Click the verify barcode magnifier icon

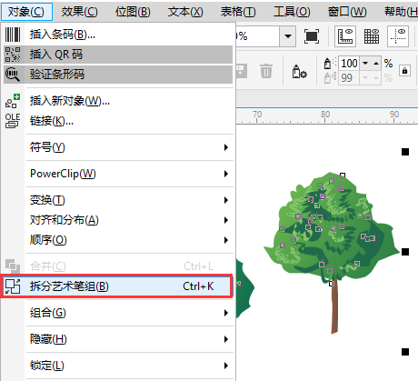point(13,75)
